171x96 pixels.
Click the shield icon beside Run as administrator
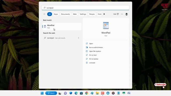pos(87,47)
